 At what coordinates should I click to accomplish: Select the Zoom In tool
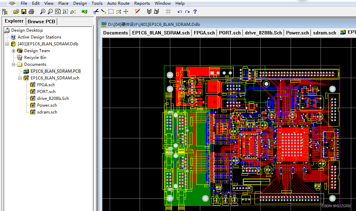click(x=42, y=11)
